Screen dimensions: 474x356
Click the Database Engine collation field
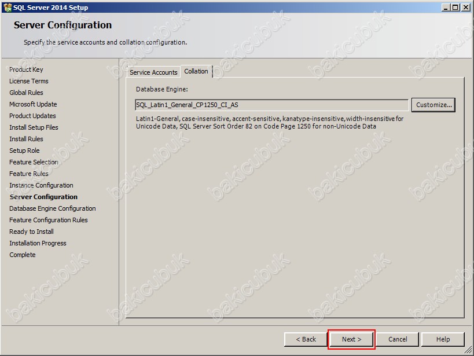(271, 105)
